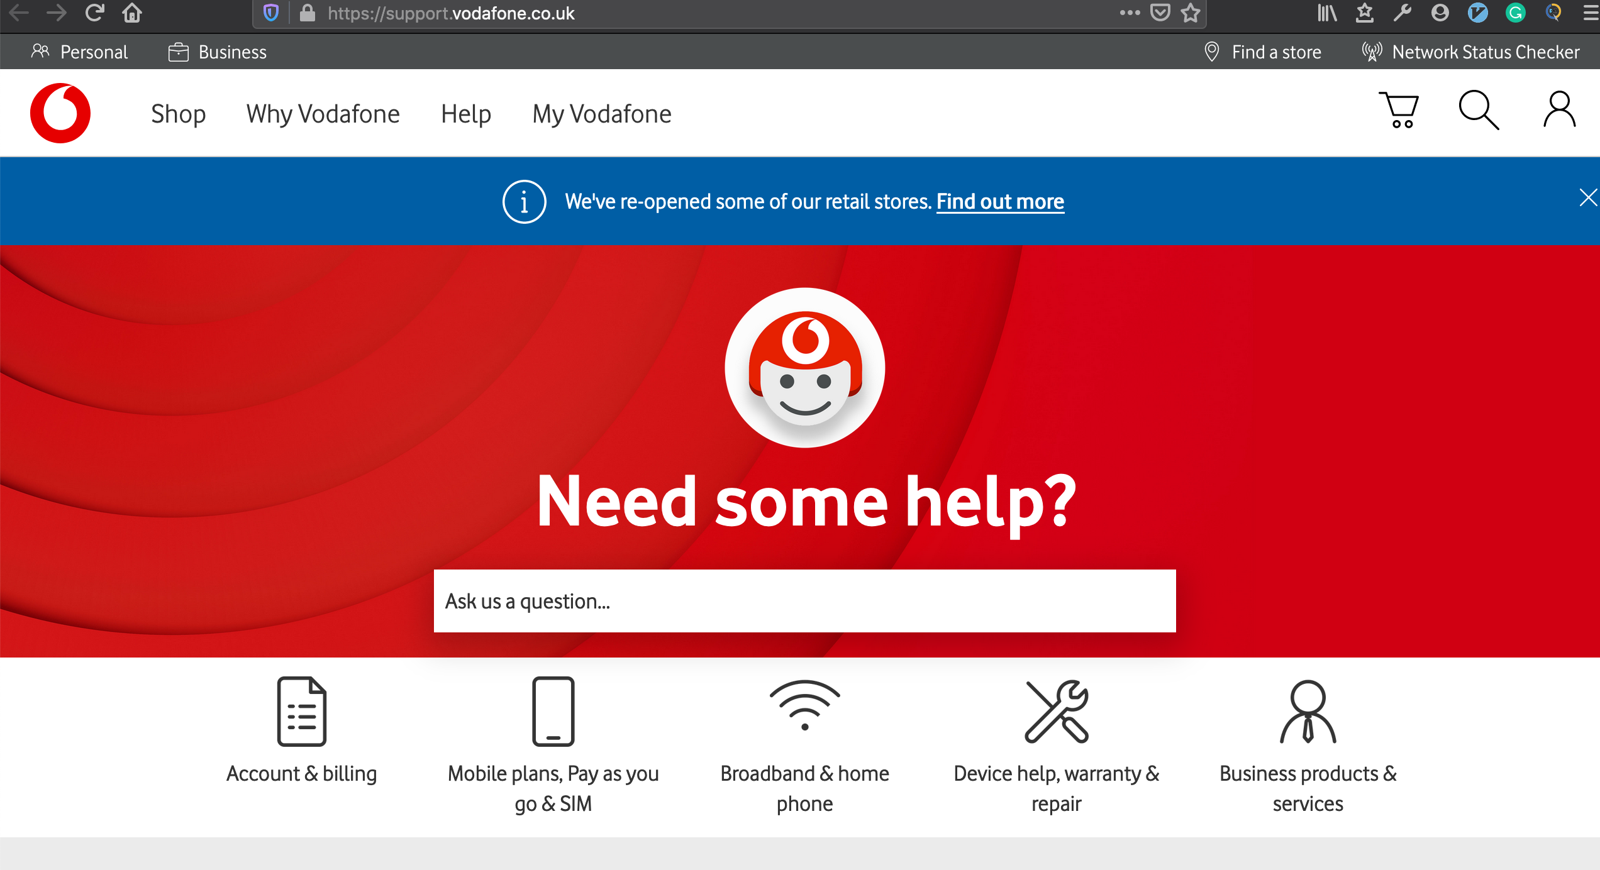Select the Device help, warranty & repair icon
Screen dimensions: 1600x870
[x=1056, y=711]
